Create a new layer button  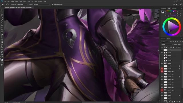coord(177,102)
